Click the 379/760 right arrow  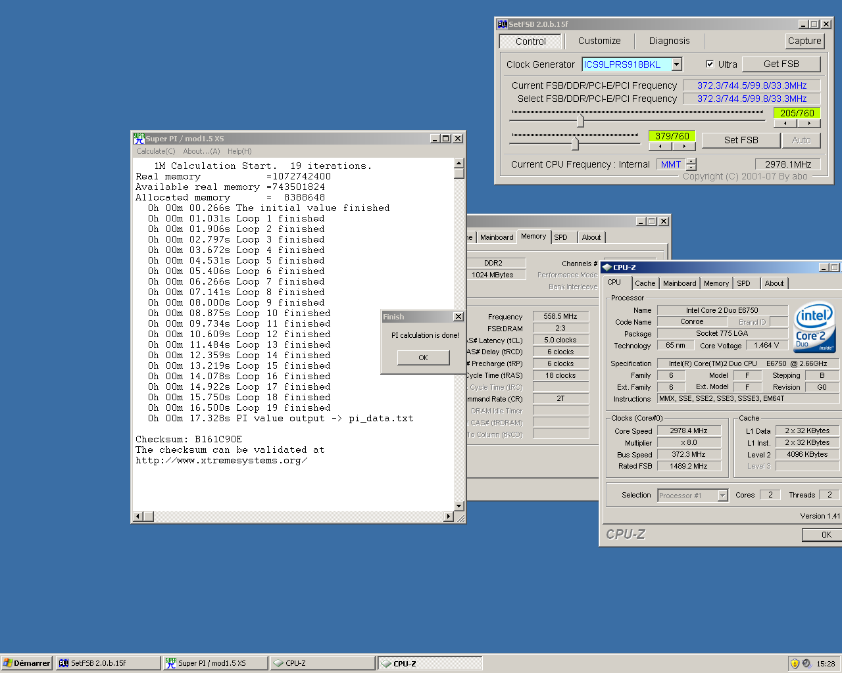[684, 147]
